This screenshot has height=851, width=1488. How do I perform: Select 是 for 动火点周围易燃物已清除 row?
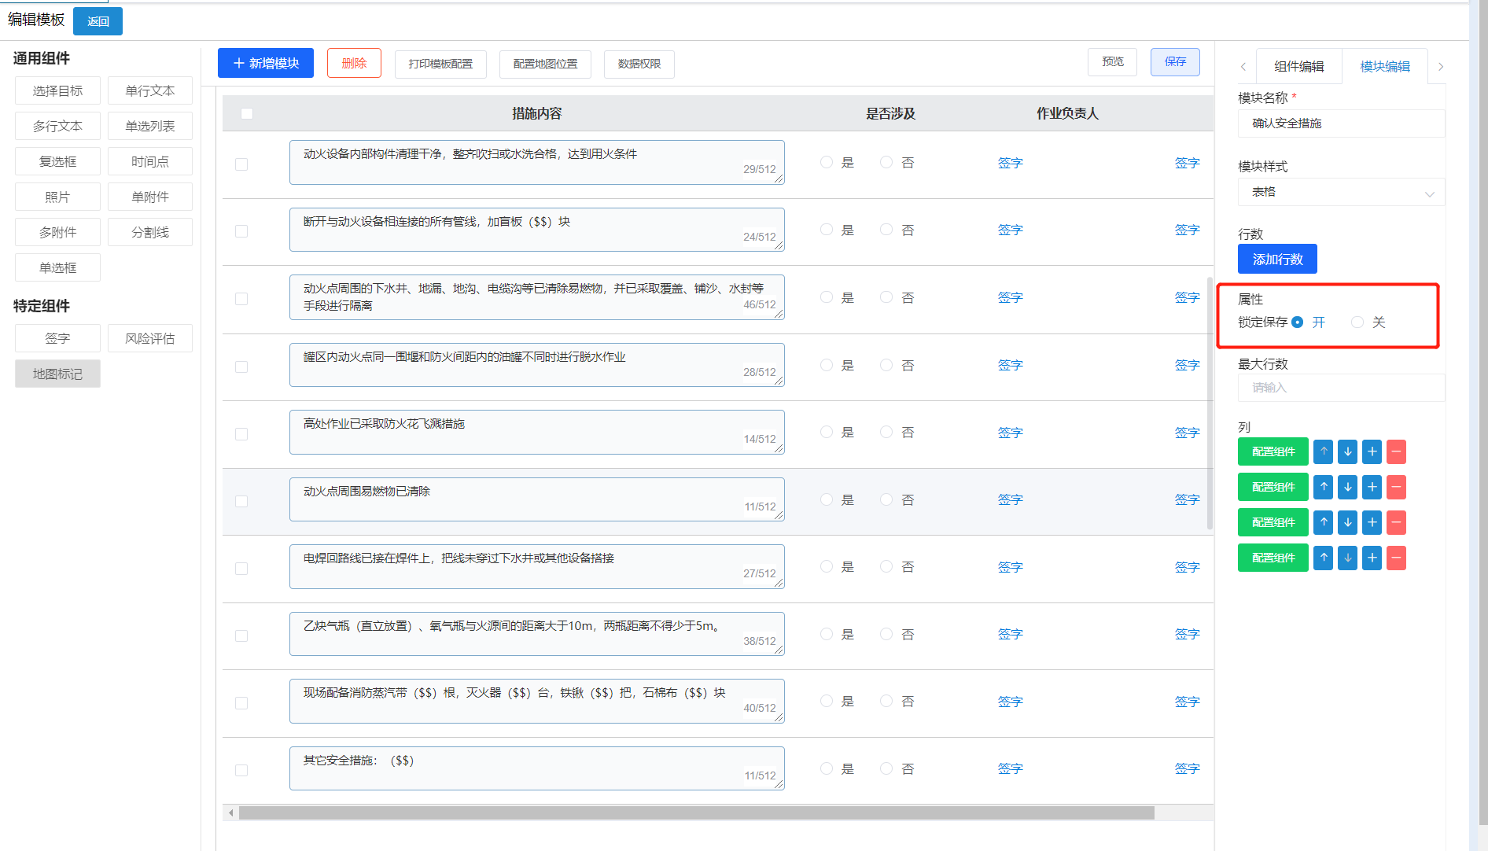tap(827, 499)
